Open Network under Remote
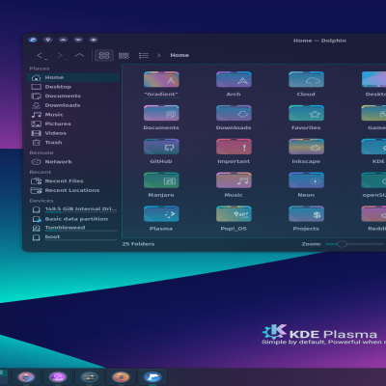386x386 pixels. pos(73,162)
